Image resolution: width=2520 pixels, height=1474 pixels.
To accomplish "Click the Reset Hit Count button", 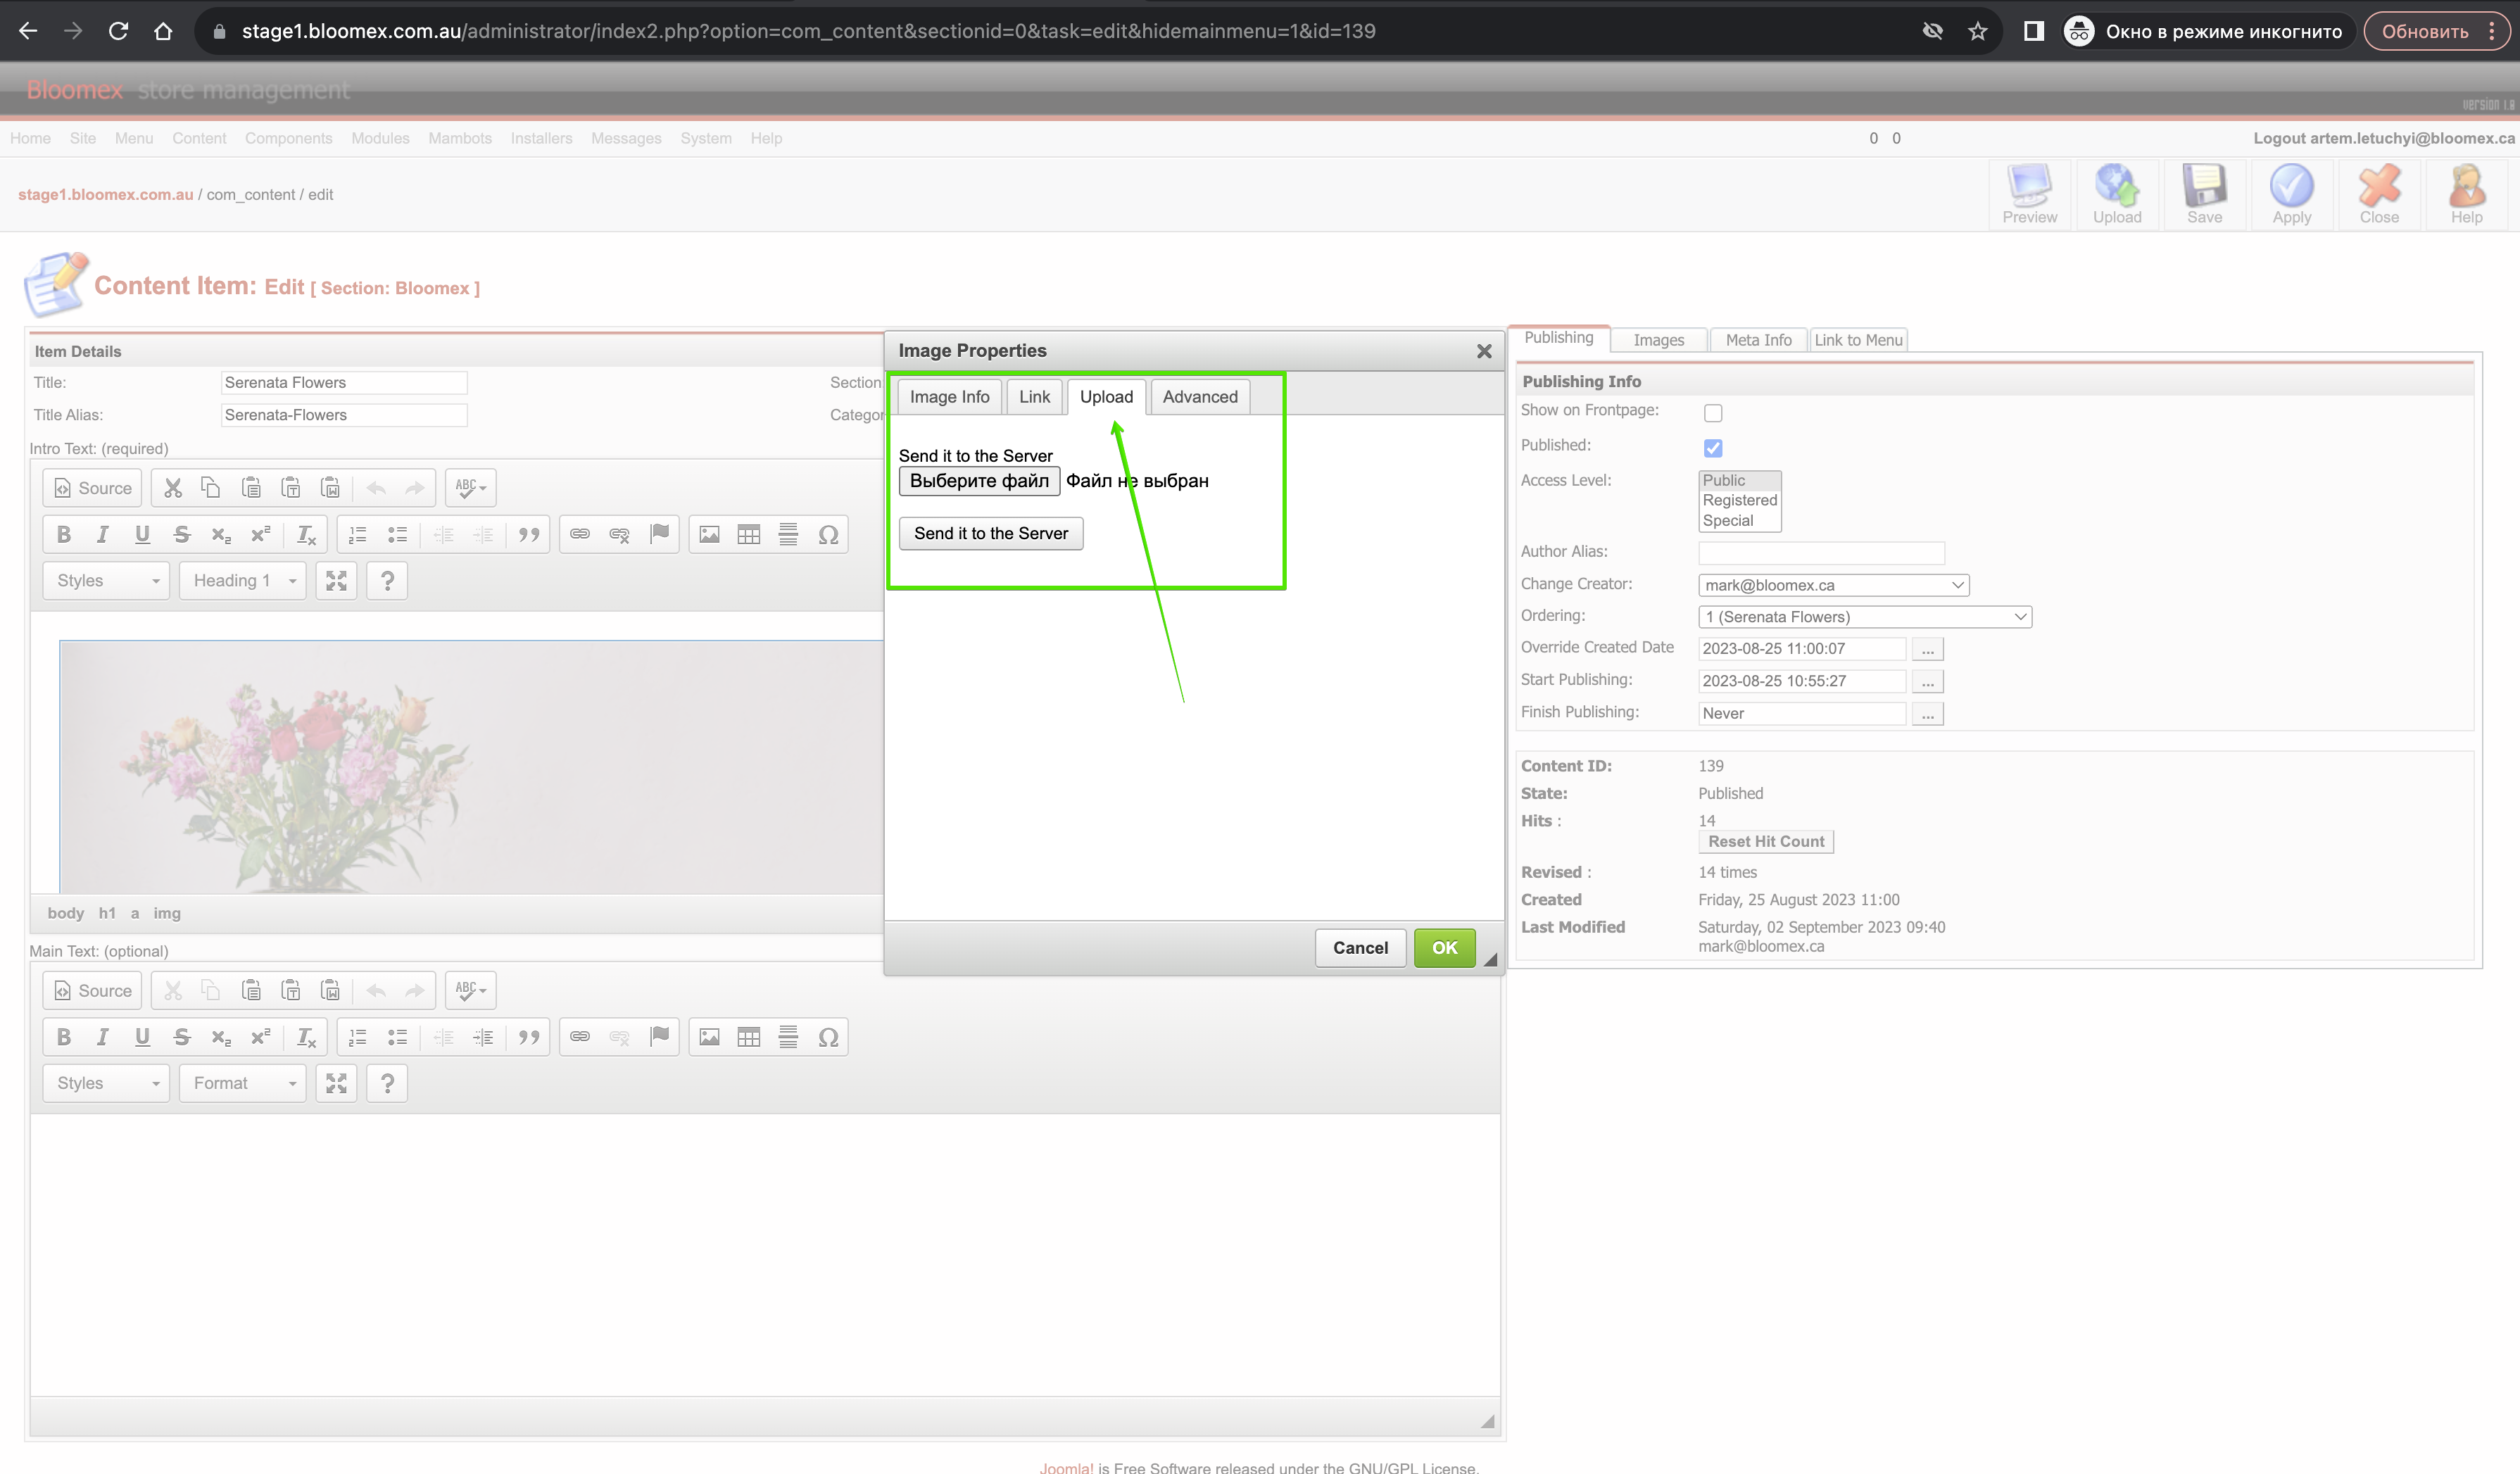I will point(1766,842).
